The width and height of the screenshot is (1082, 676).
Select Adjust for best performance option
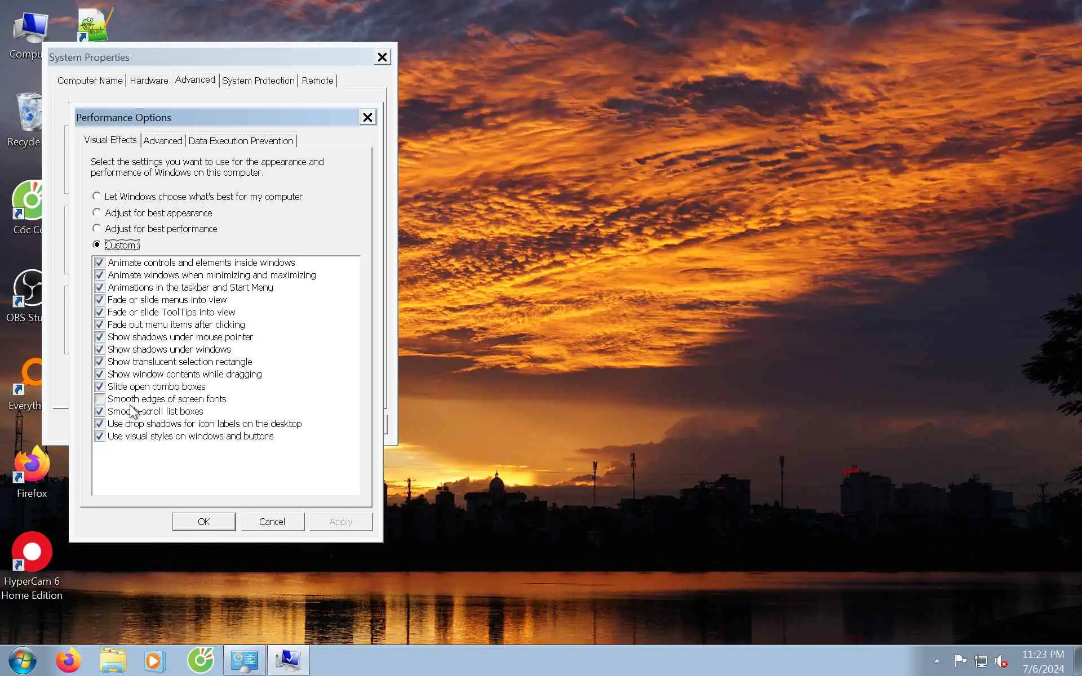tap(97, 229)
